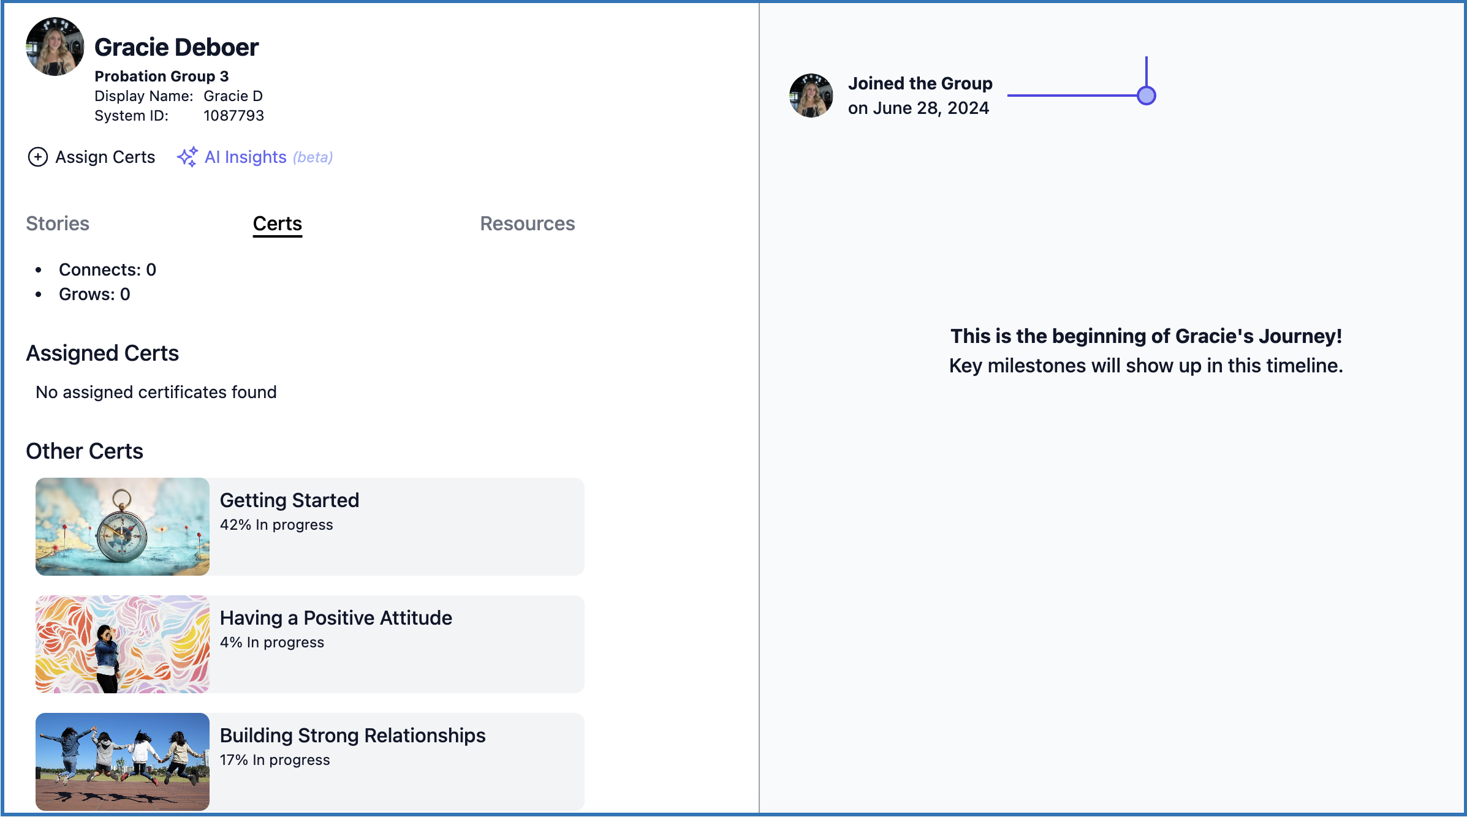Click the Getting Started compass thumbnail

point(123,527)
